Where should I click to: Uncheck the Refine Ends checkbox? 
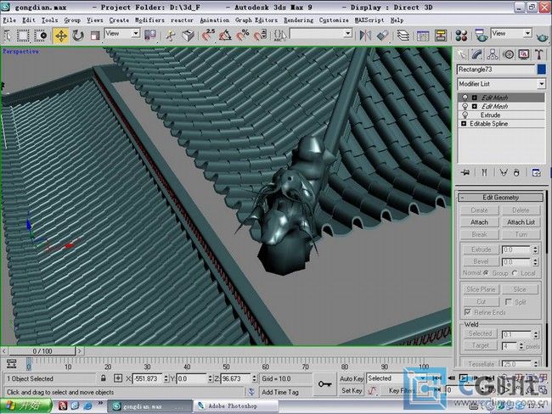tap(468, 312)
